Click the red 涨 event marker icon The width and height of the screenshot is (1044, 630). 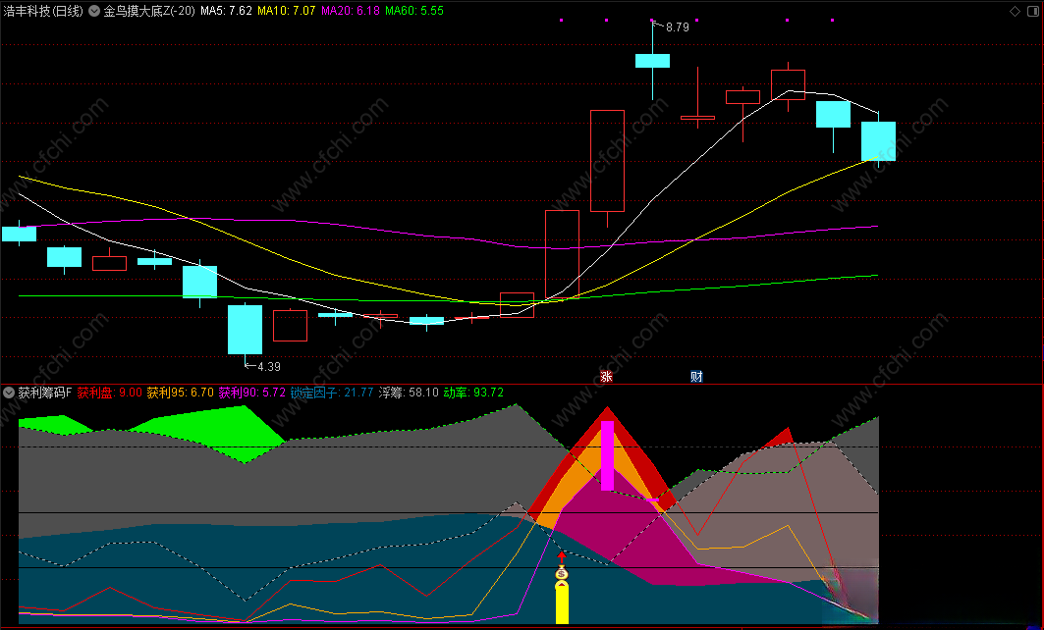[x=606, y=377]
